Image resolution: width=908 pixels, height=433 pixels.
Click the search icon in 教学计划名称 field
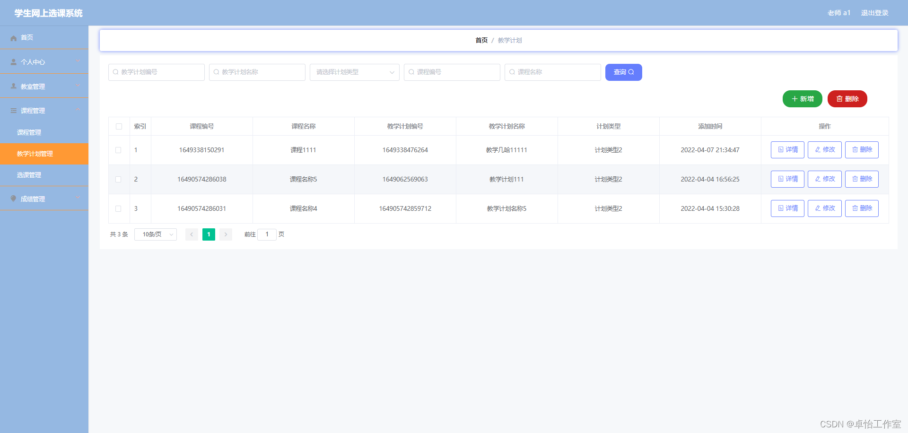point(216,72)
